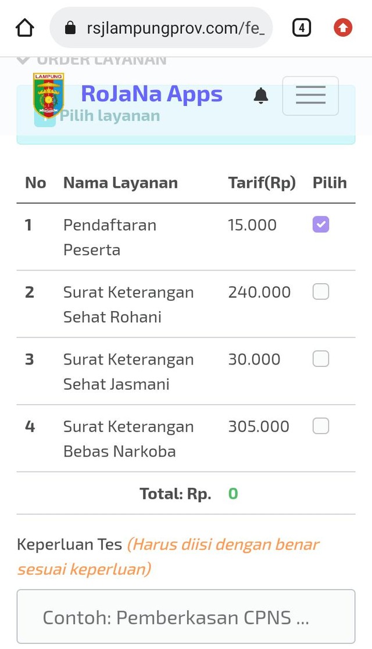The image size is (372, 649).
Task: Open the hamburger navigation menu
Action: (310, 95)
